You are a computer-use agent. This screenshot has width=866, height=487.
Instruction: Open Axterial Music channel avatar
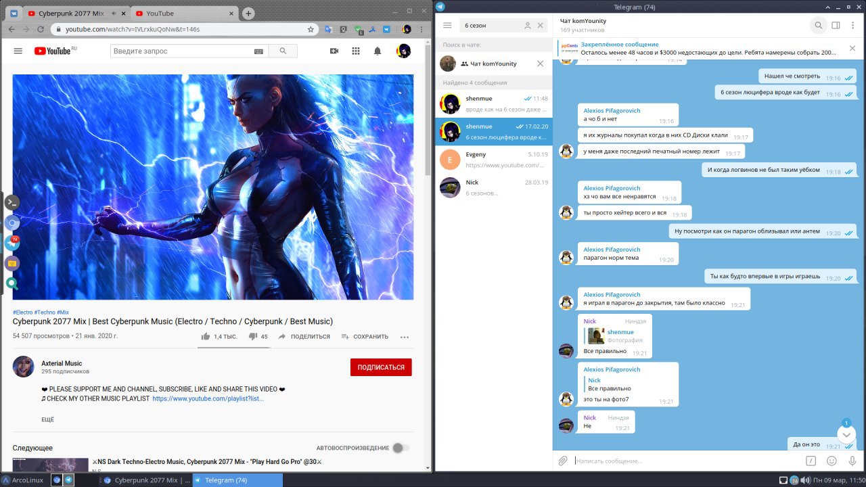(23, 367)
